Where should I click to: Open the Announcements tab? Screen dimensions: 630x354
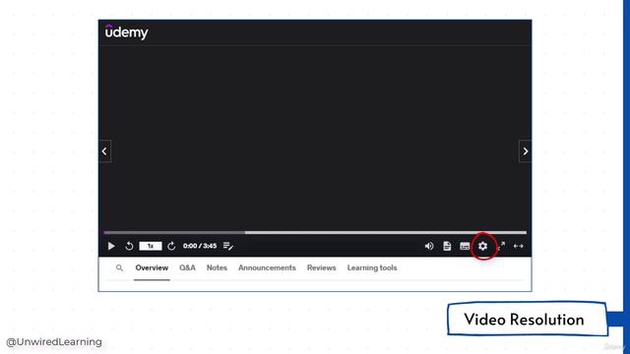coord(267,267)
